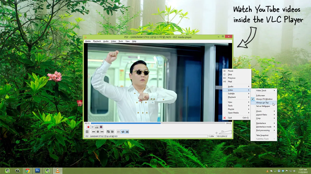Uncheck Always Fit Window
Screen dimensions: 311x174
pyautogui.click(x=264, y=99)
